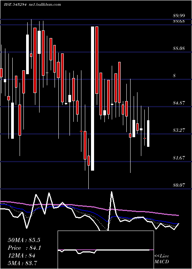Click the 83.27 price level label
This screenshot has width=192, height=269.
(179, 130)
